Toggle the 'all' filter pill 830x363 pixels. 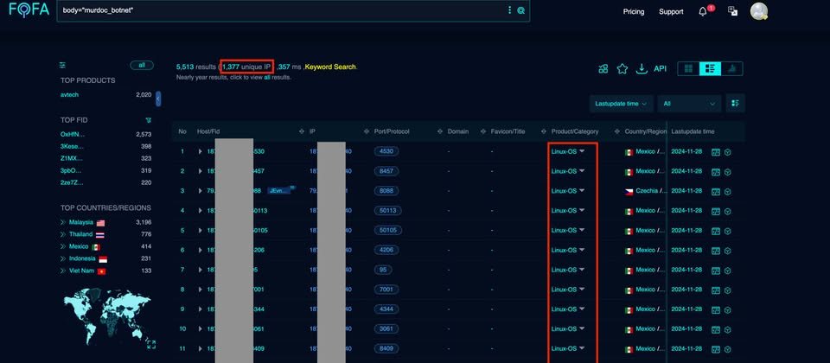click(x=142, y=65)
